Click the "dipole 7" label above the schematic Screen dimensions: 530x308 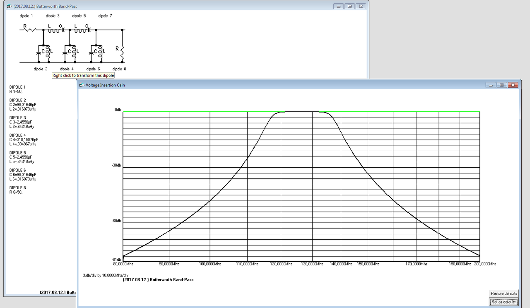point(105,16)
